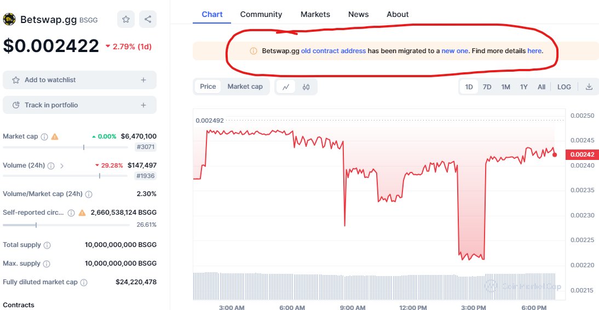Click the $24,220,478 fully diluted value
599x310 pixels.
coord(136,282)
